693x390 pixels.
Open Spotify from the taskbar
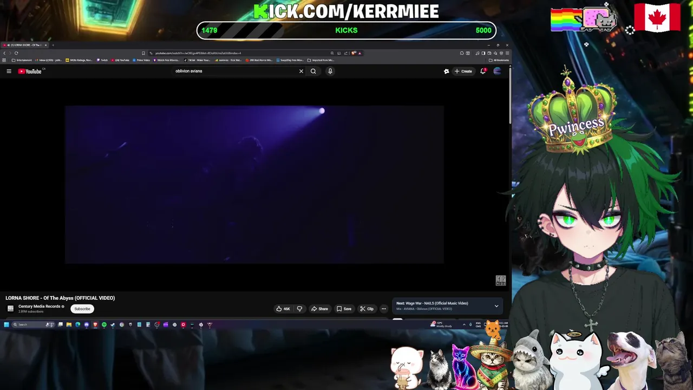[x=104, y=324]
